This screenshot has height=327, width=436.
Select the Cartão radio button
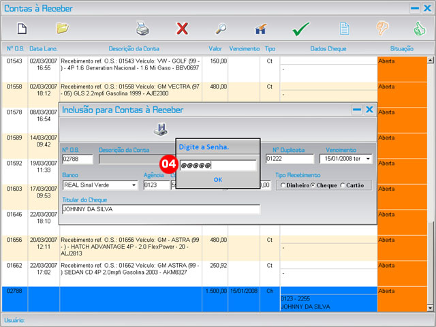click(343, 185)
